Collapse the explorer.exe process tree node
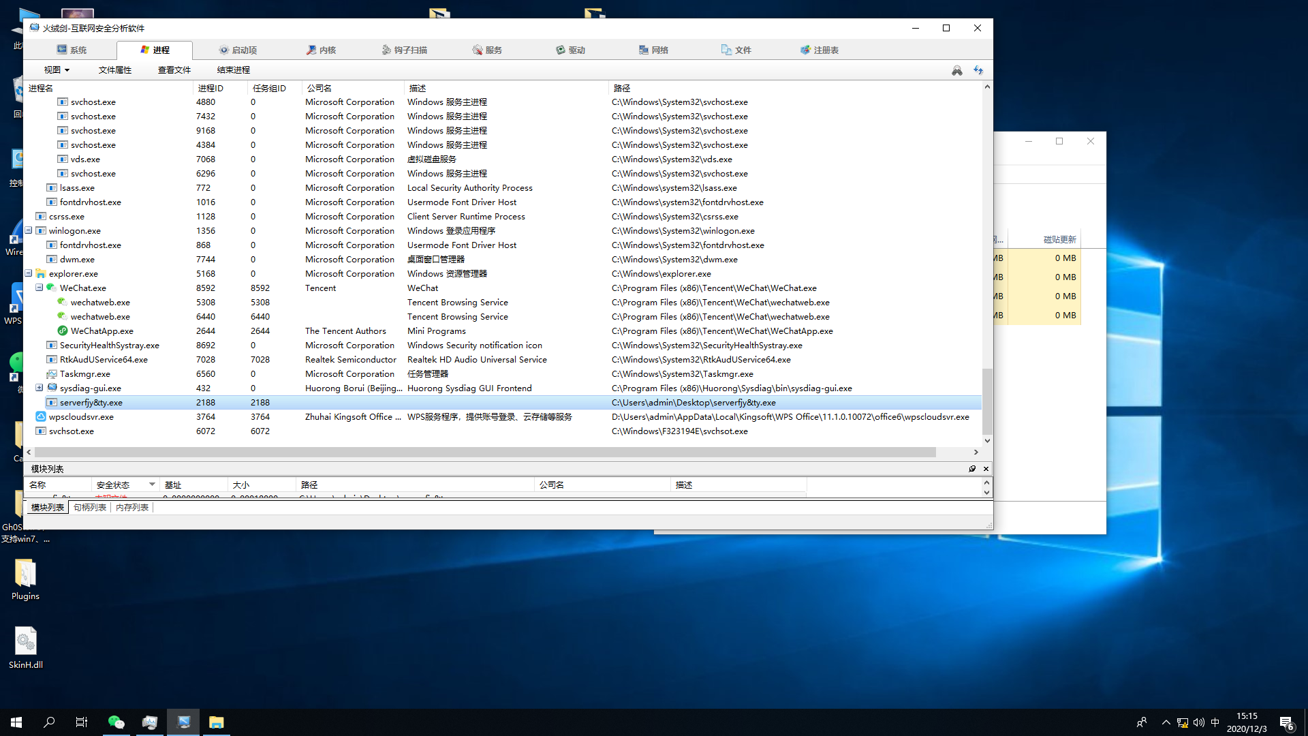 coord(29,273)
